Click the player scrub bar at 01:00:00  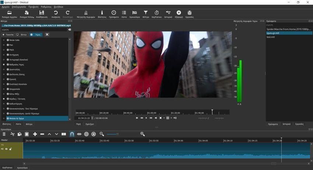[148, 112]
